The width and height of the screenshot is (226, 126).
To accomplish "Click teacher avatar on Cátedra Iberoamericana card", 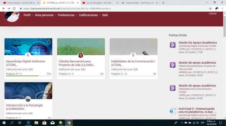I will pyautogui.click(x=81, y=55).
